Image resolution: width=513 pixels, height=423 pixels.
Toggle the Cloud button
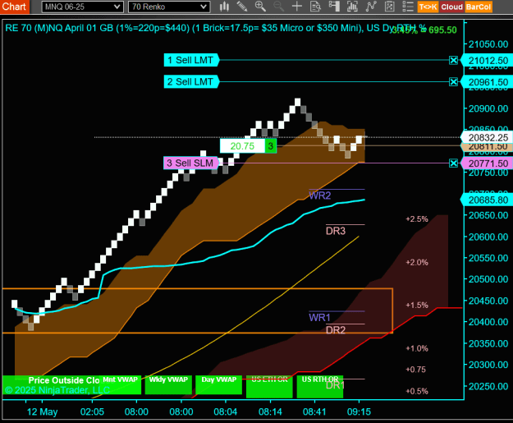[451, 7]
